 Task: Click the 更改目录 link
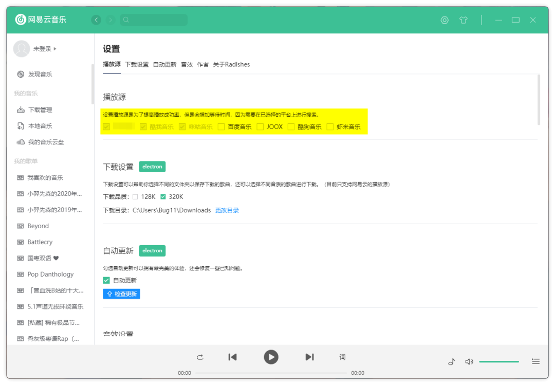click(227, 210)
